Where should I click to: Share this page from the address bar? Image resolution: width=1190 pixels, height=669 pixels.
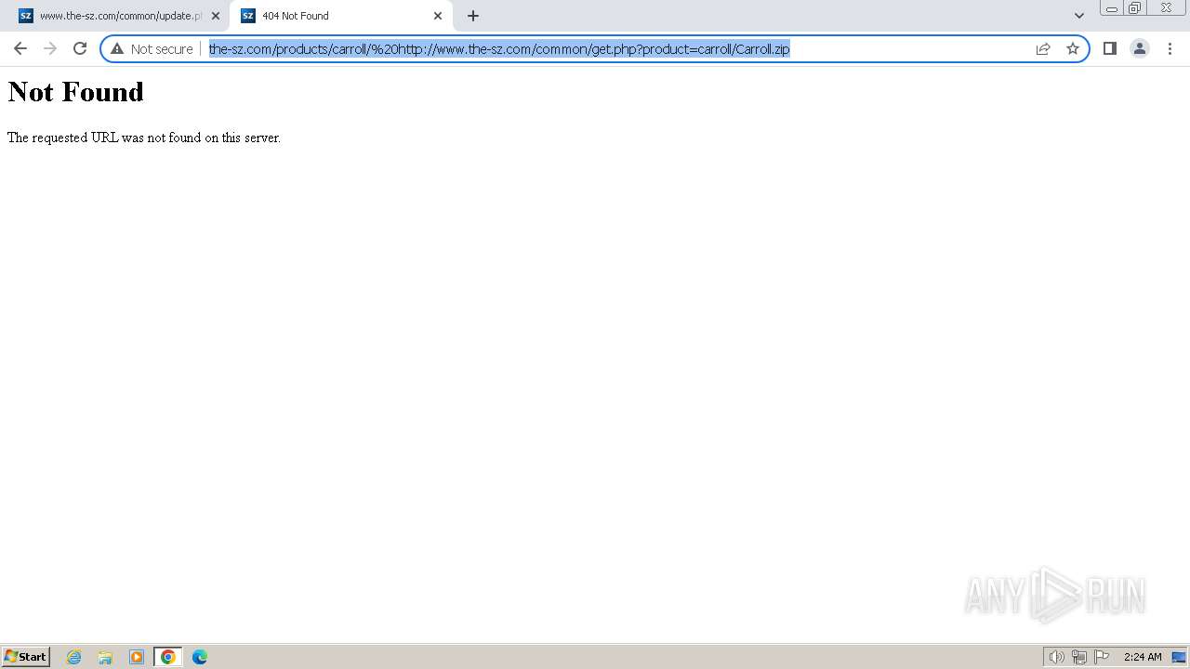[1043, 48]
